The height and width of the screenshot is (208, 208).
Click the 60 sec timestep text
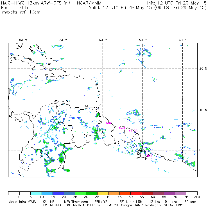190,202
